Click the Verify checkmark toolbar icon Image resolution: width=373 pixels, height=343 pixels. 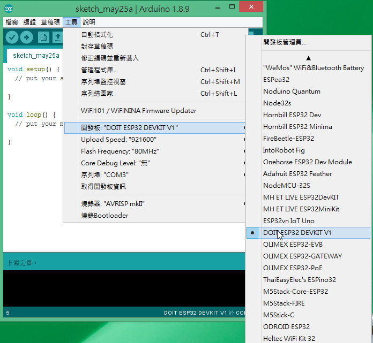coord(12,37)
